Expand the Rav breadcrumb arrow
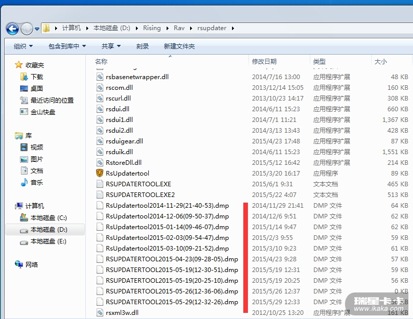 click(x=191, y=28)
